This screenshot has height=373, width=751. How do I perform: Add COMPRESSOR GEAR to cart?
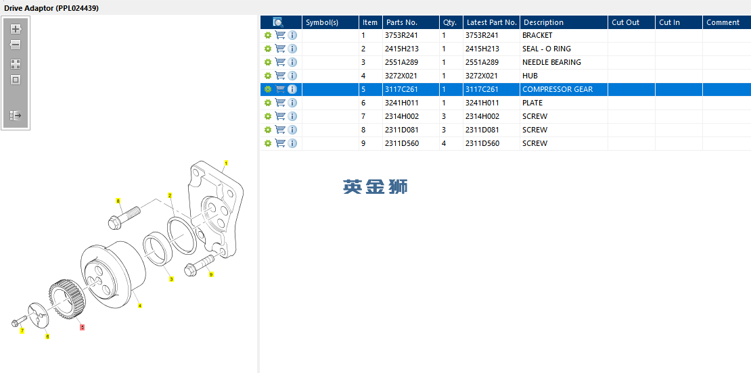(280, 89)
